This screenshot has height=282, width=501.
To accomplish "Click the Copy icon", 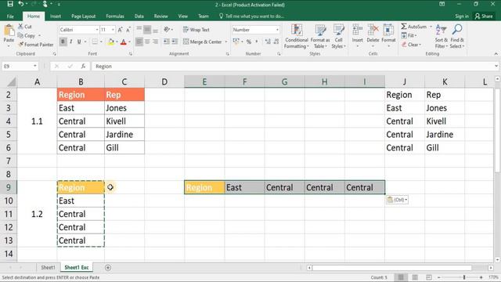I will [x=21, y=35].
